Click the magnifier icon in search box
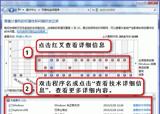Image resolution: width=160 pixels, height=114 pixels. [x=155, y=10]
